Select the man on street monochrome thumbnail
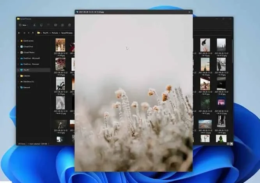260x183 pixels. (221, 64)
